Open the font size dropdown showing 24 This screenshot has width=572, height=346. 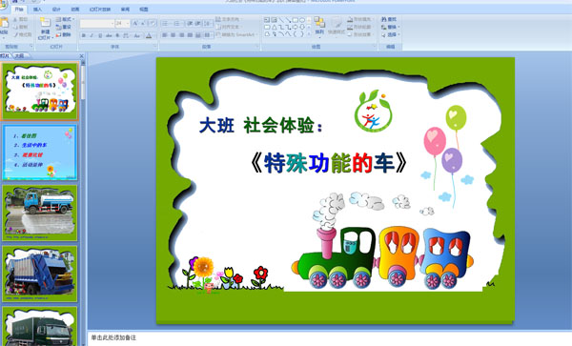coord(122,23)
